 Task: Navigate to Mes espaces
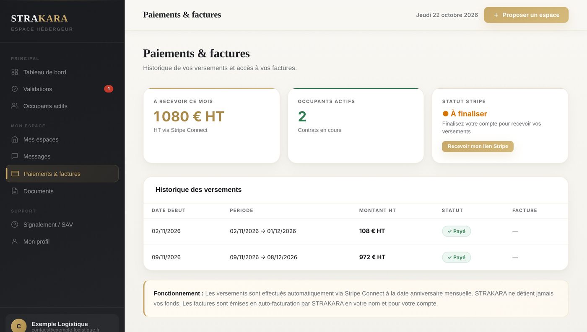tap(62, 139)
